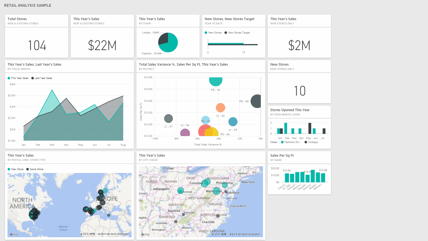This screenshot has width=428, height=241.
Task: Click the Atlantic Ocean label on world map
Action: [63, 228]
